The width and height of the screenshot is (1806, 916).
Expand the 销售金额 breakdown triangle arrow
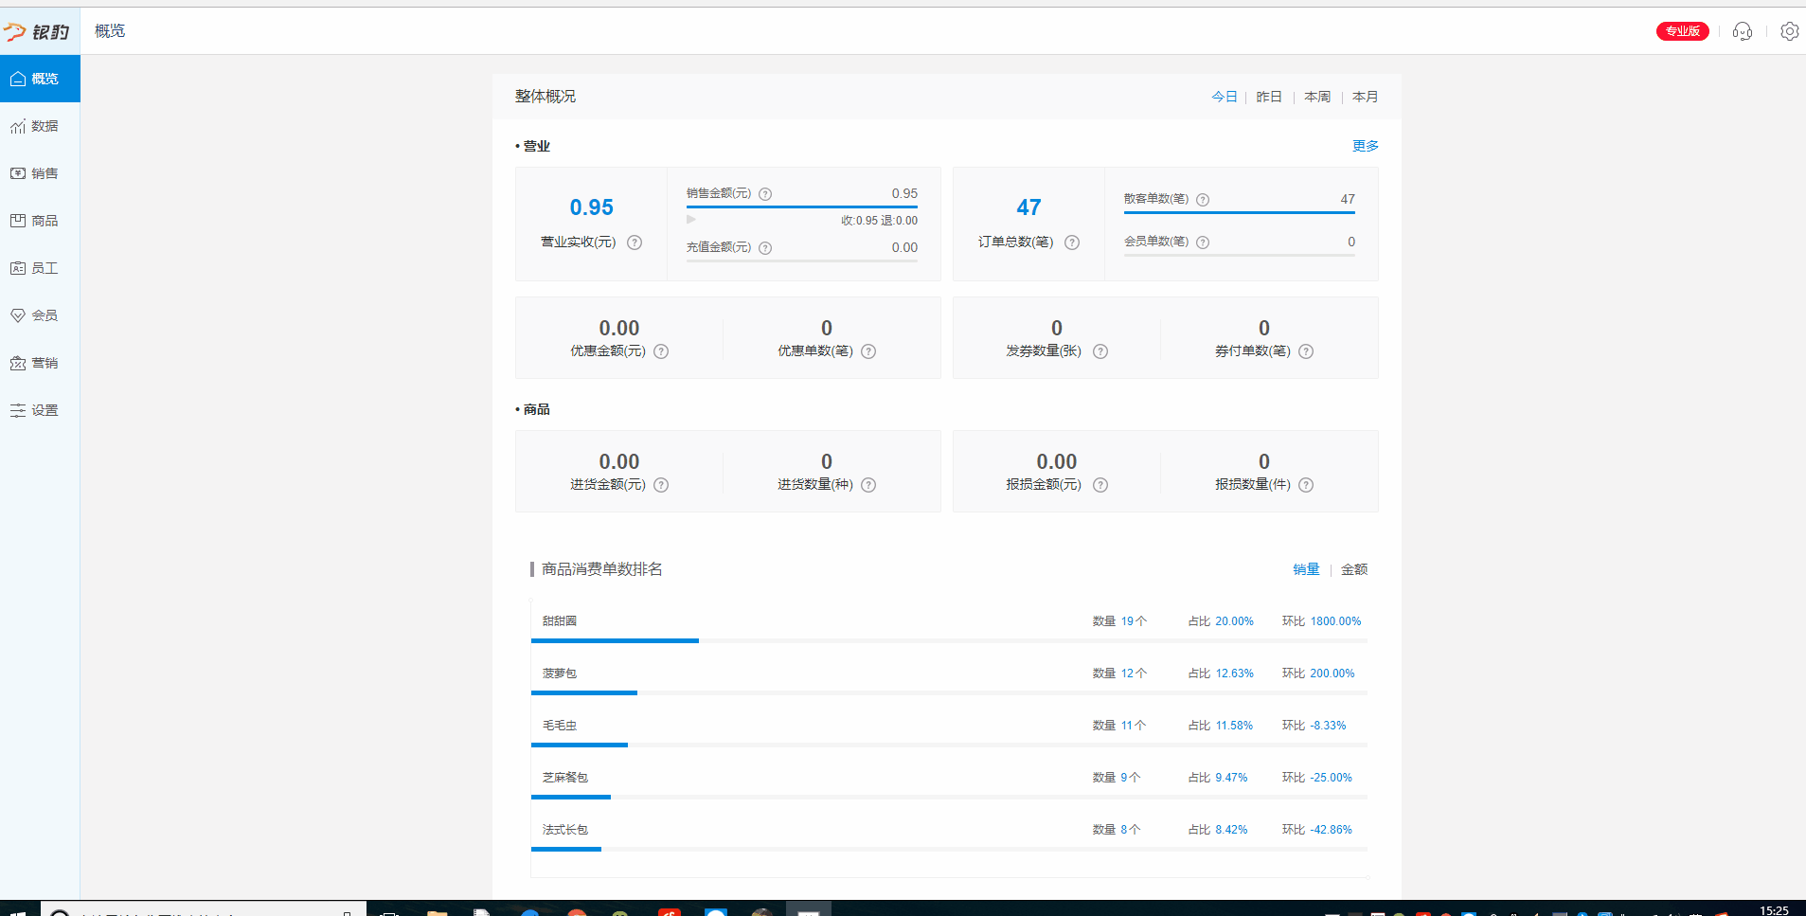point(691,220)
